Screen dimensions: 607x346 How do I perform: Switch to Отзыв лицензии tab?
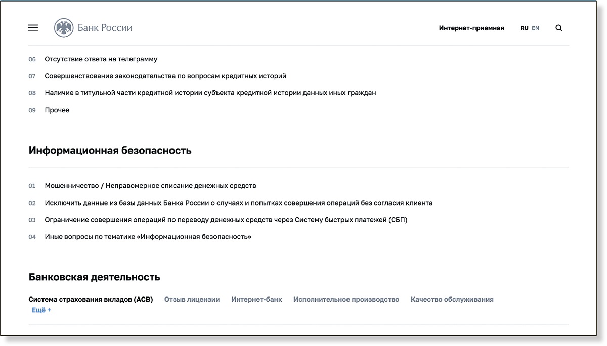coord(192,300)
